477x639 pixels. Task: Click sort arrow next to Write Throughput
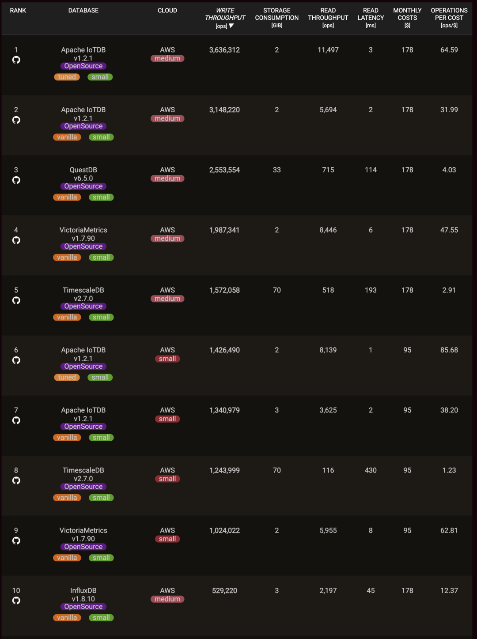coord(231,26)
